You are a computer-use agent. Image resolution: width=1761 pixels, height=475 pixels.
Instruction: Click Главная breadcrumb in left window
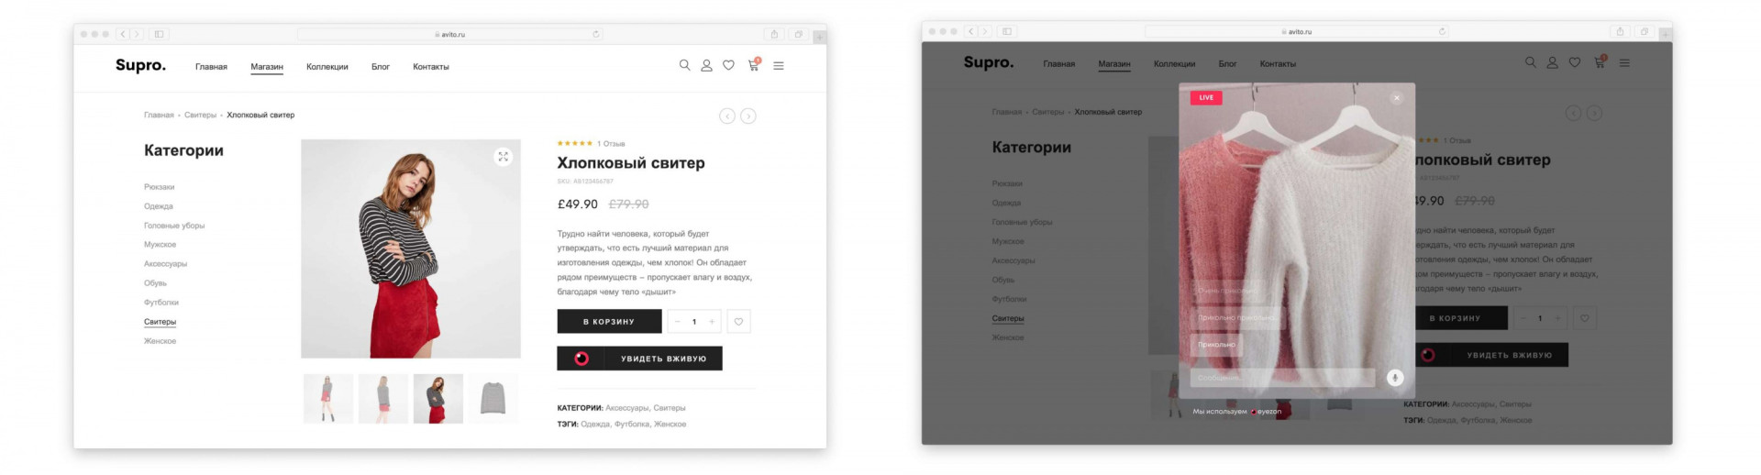point(159,116)
